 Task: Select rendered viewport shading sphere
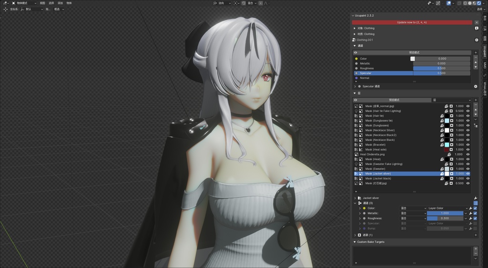pos(479,3)
